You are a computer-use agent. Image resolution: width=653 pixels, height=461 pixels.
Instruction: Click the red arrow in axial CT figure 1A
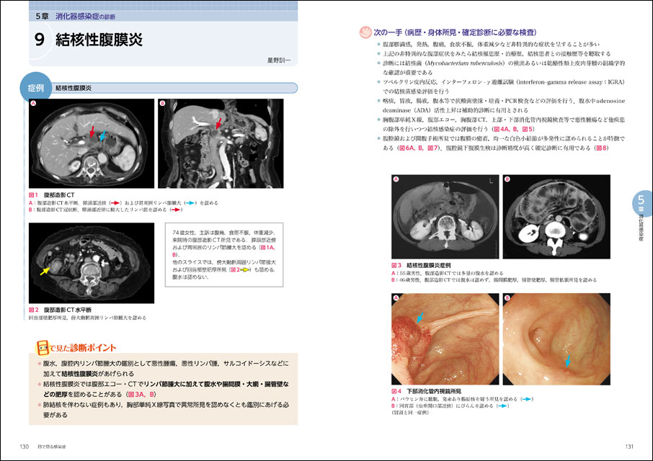pos(92,133)
